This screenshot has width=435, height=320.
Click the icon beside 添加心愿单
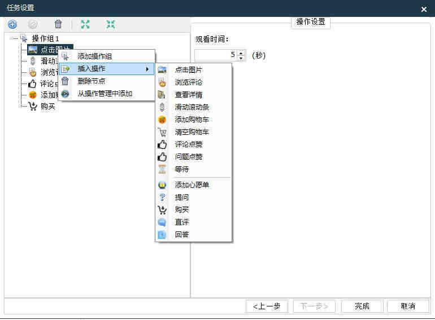162,185
